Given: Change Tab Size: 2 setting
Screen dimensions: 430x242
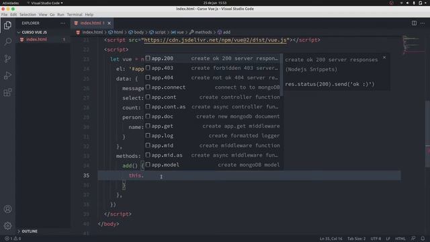Looking at the screenshot, I should tap(357, 239).
